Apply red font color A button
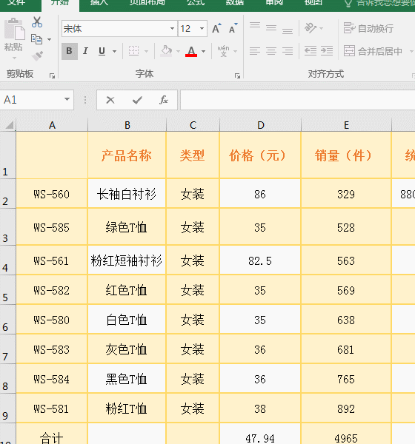This screenshot has height=444, width=415. tap(191, 51)
